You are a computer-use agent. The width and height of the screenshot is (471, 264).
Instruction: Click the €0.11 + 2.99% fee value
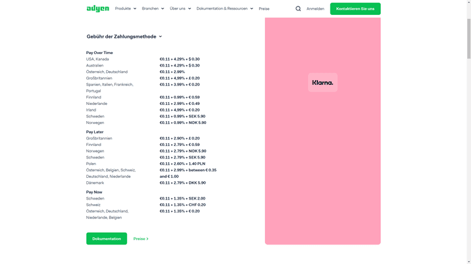tap(172, 72)
